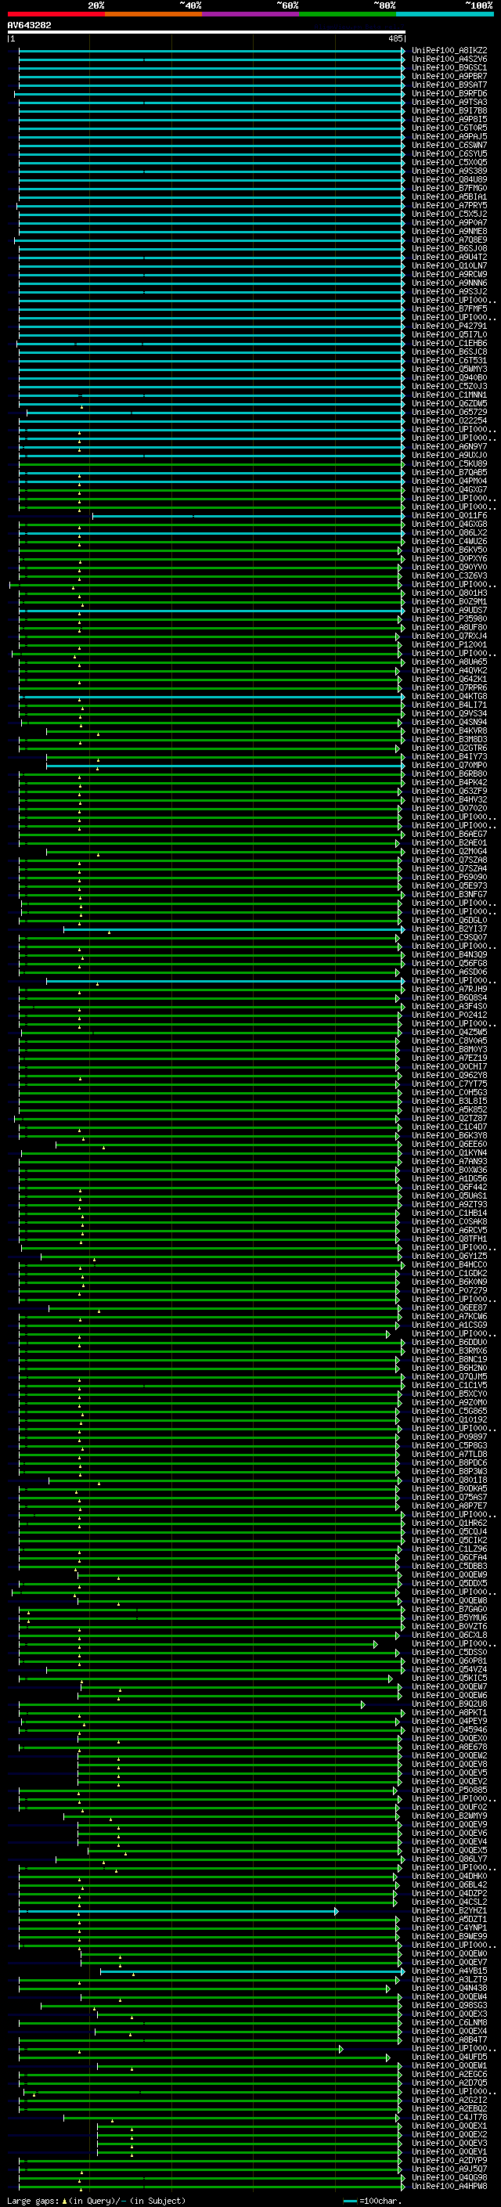The image size is (501, 2207).
Task: Open hit UniRef100_A4S2V6
Action: [x=449, y=60]
